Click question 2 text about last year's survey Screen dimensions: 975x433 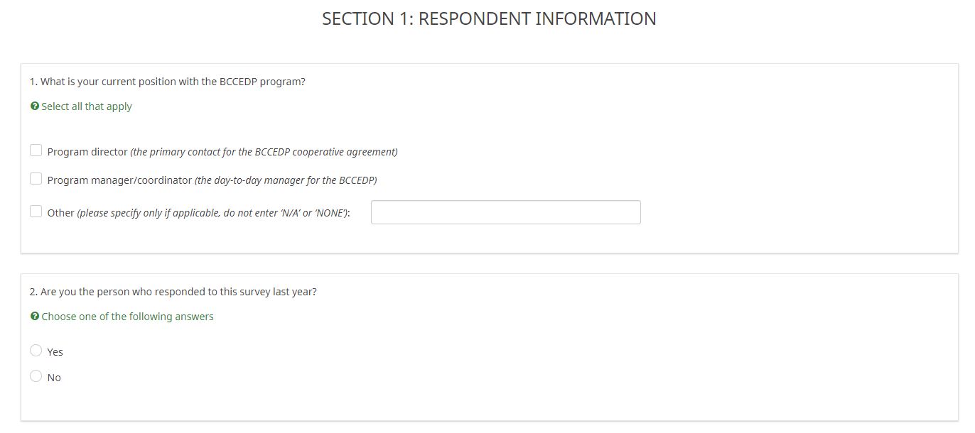click(x=173, y=292)
